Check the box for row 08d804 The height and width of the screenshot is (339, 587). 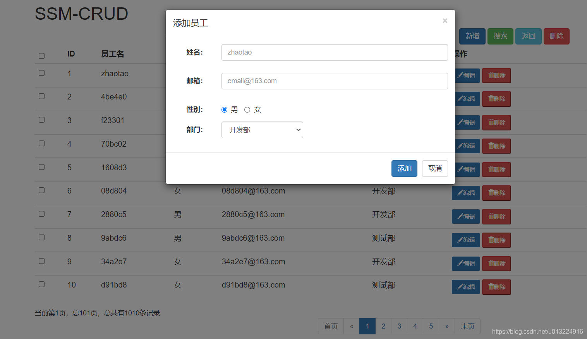pyautogui.click(x=42, y=190)
